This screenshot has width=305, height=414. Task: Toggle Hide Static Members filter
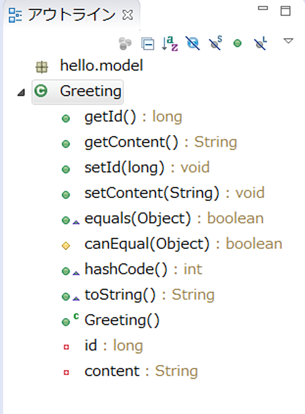pos(215,43)
